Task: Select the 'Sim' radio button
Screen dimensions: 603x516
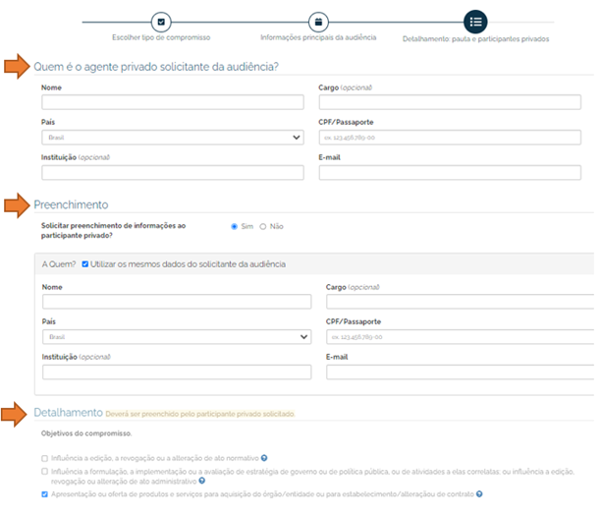Action: (x=235, y=226)
